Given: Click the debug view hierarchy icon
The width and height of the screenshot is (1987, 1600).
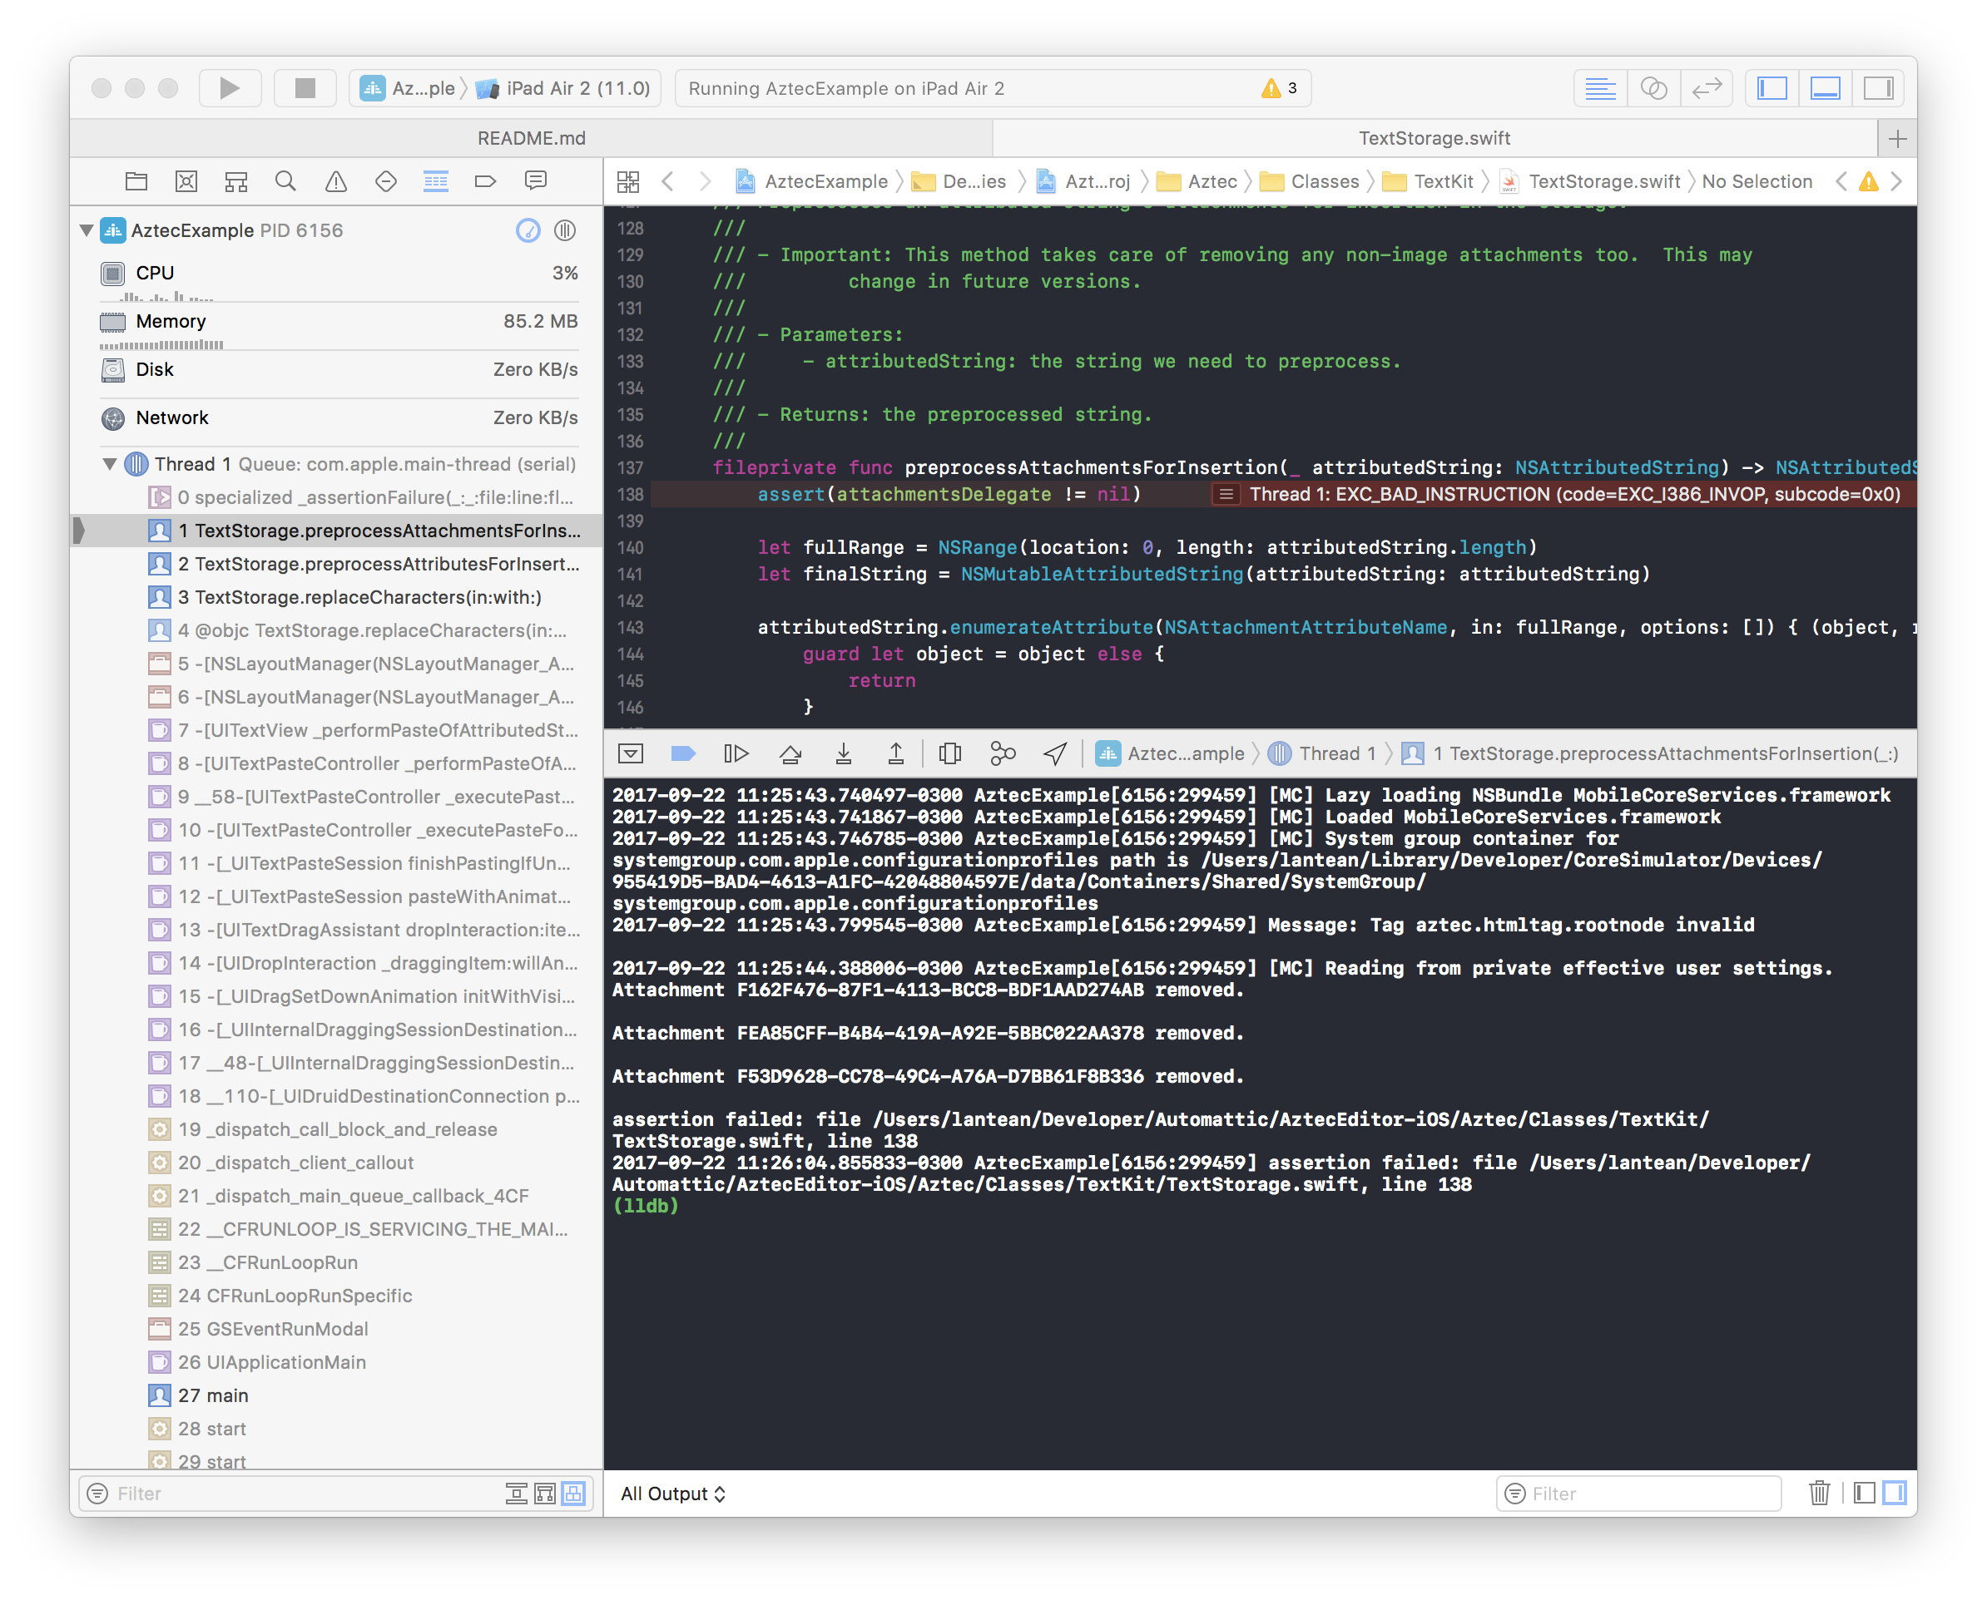Looking at the screenshot, I should [x=949, y=754].
